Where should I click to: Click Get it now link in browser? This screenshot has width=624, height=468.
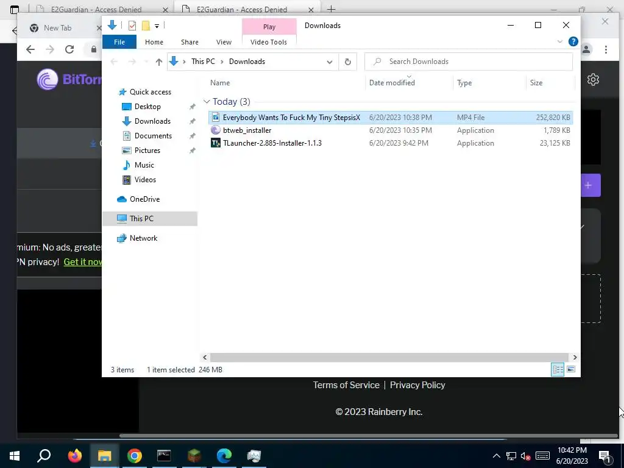tap(83, 262)
